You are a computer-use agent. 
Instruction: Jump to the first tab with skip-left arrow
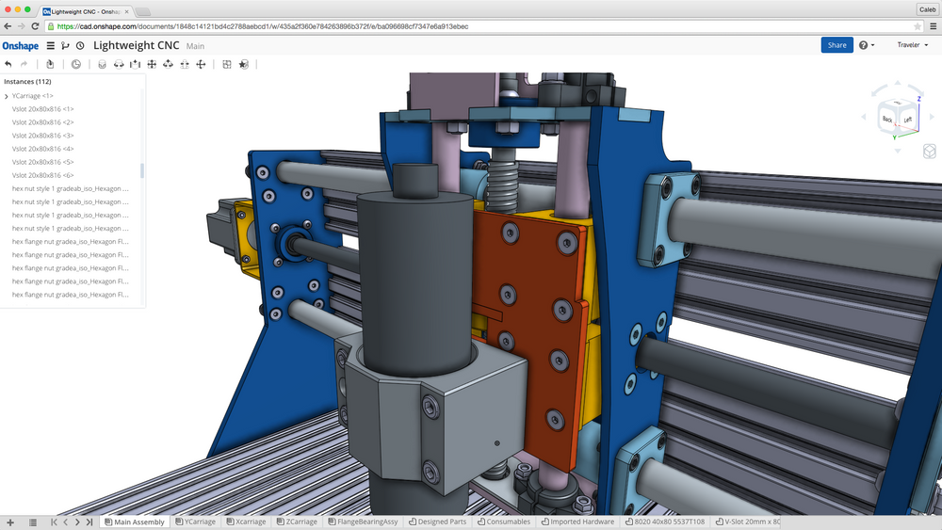coord(54,522)
